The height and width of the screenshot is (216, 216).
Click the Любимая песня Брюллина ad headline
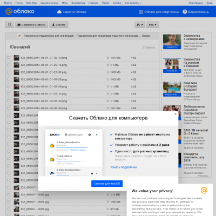point(194,110)
